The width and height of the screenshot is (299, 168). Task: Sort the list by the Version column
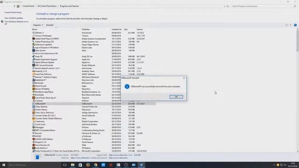(140, 29)
